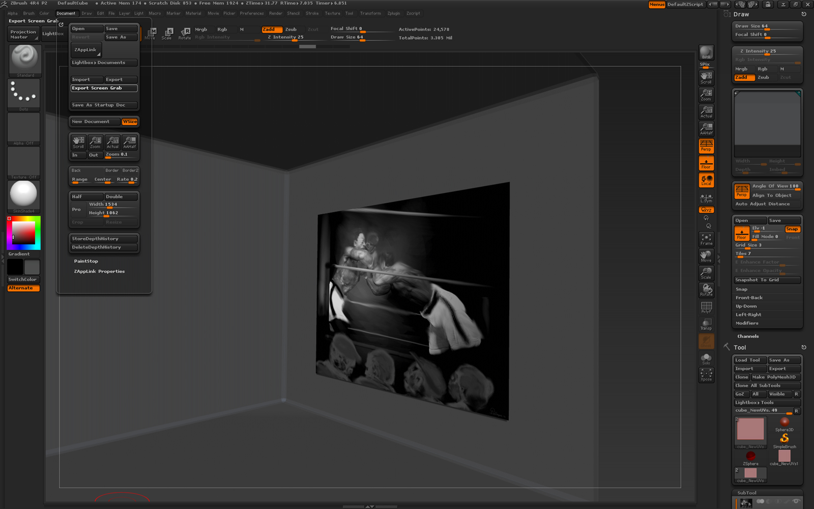Click StoreDepthHistory button

point(104,239)
